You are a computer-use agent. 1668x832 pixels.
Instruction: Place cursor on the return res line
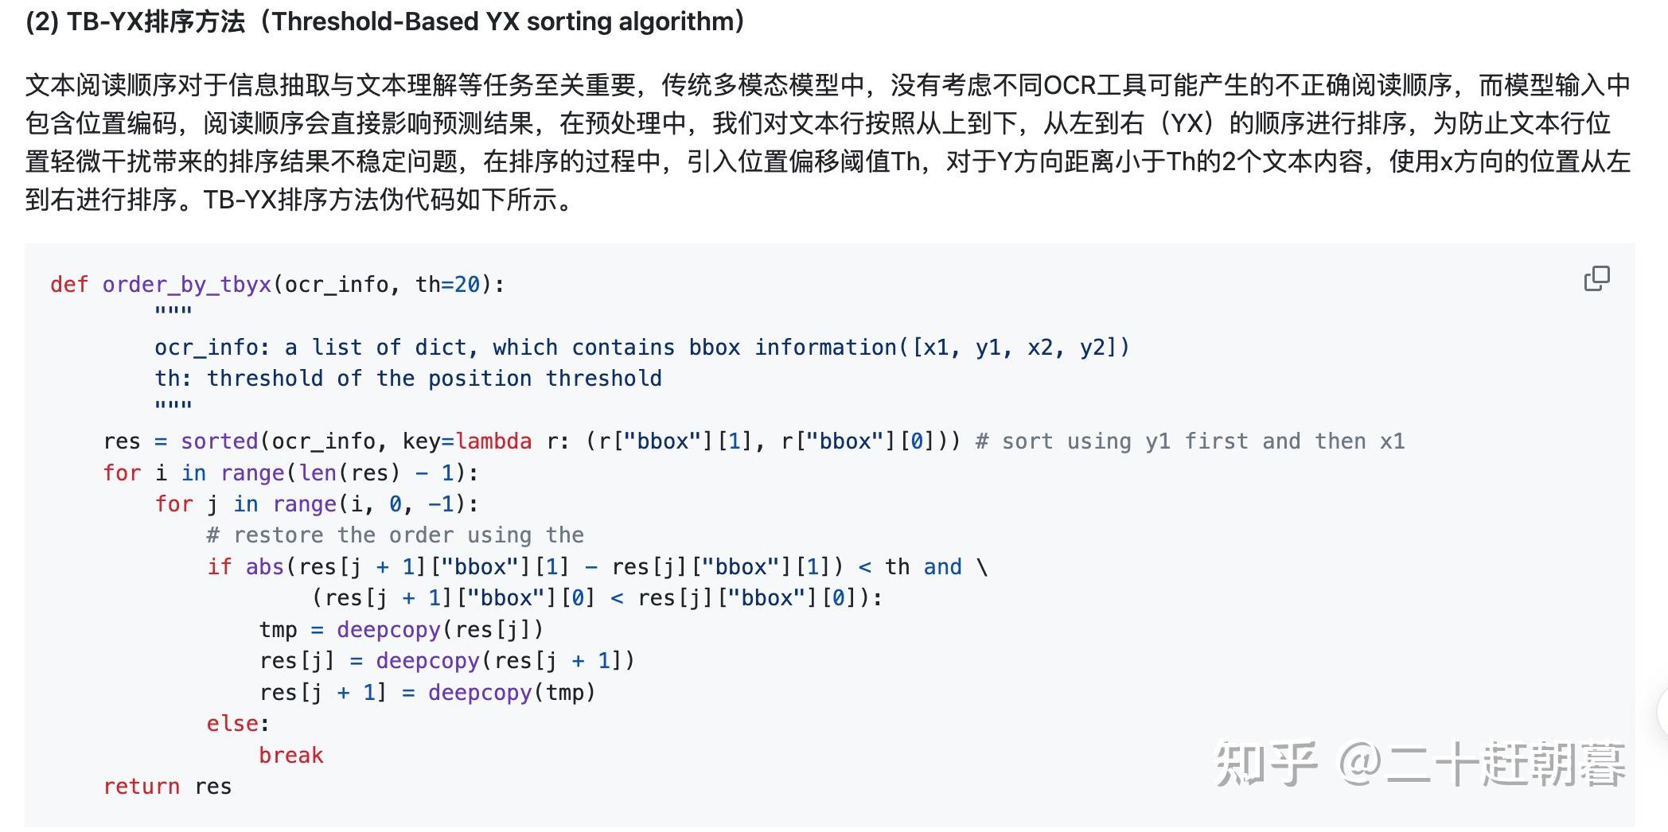[x=167, y=787]
